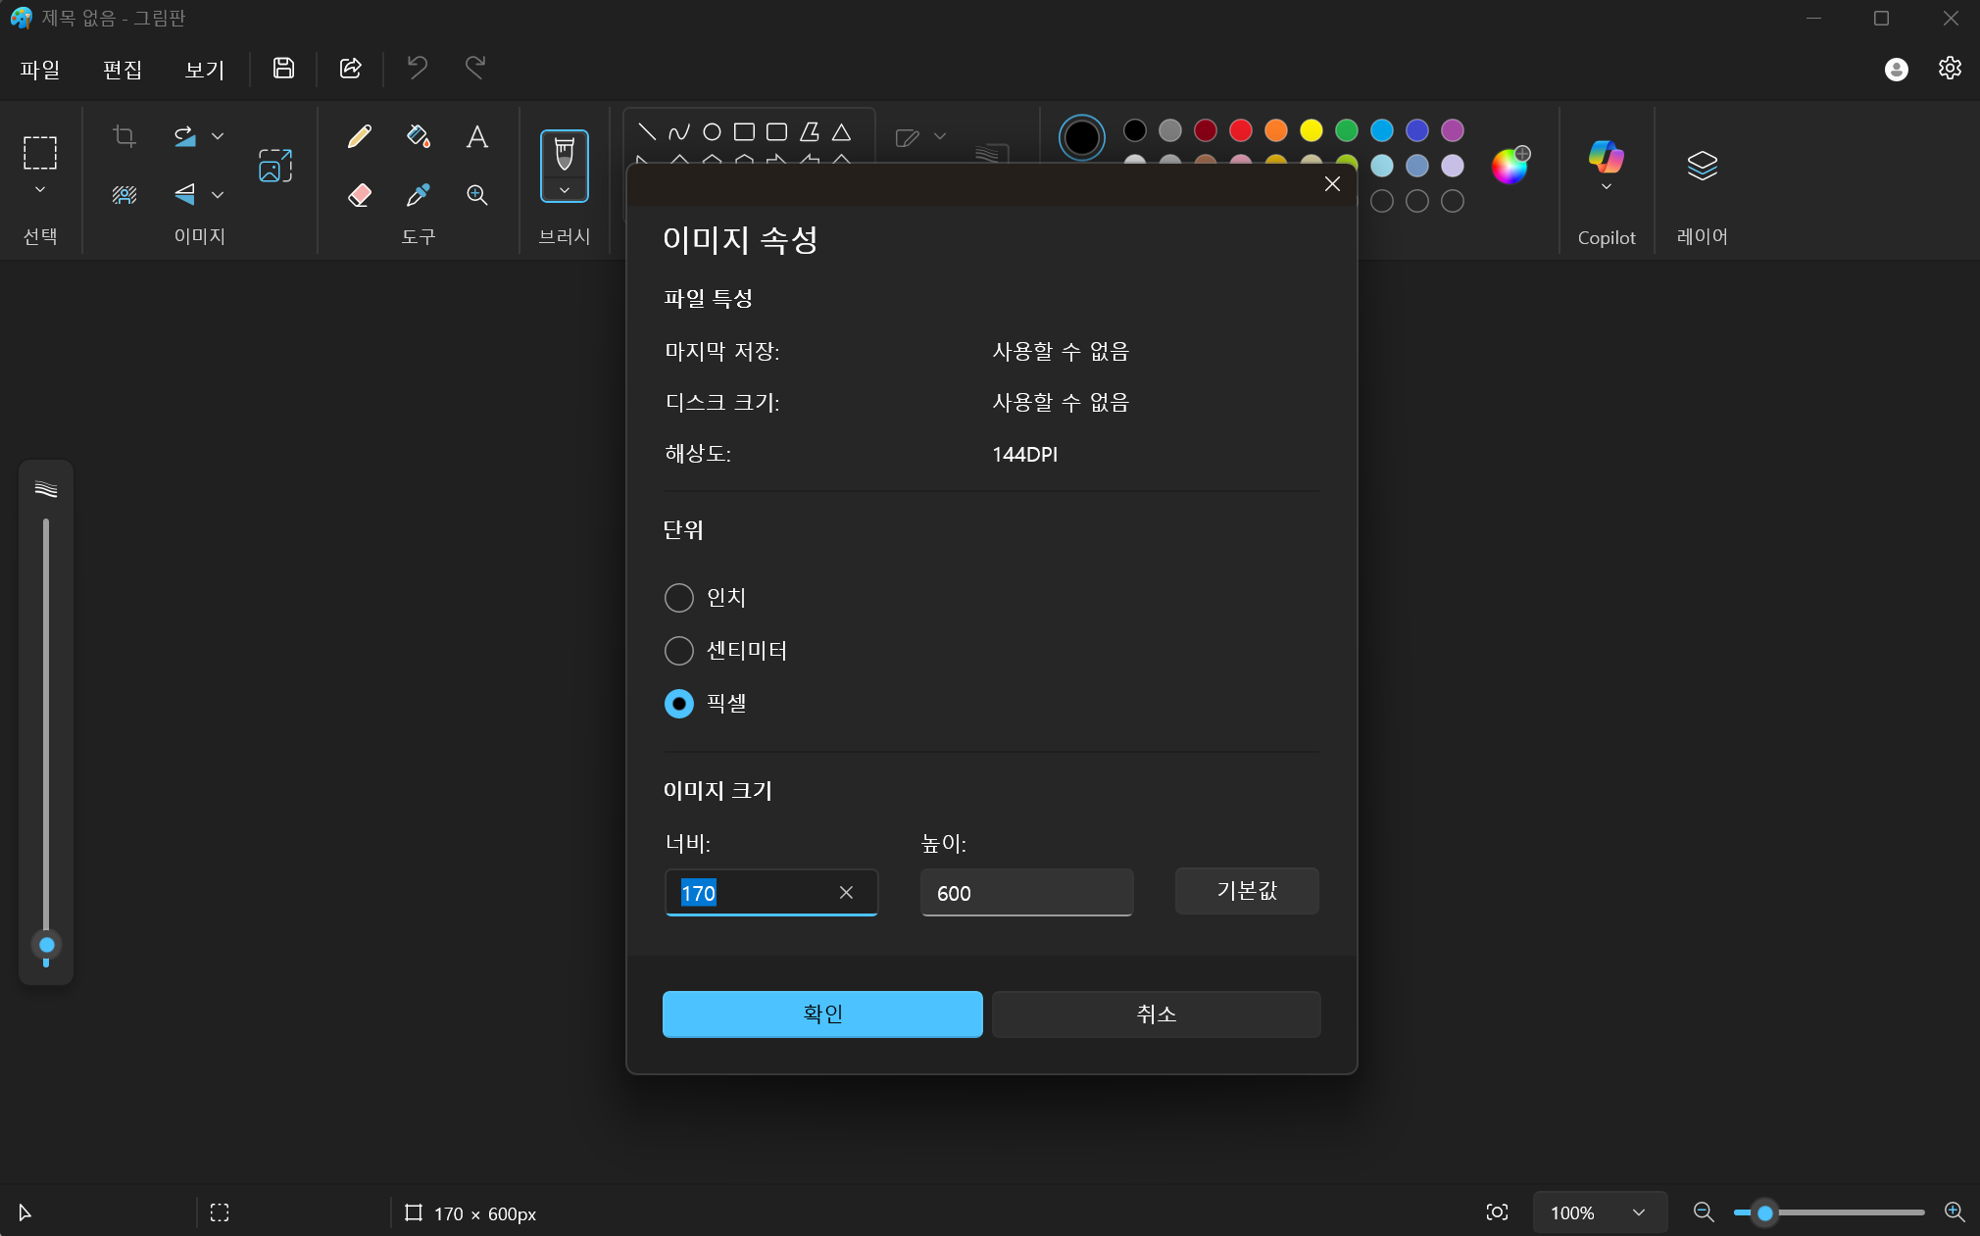The image size is (1980, 1236).
Task: Select the Pencil tool
Action: (x=360, y=136)
